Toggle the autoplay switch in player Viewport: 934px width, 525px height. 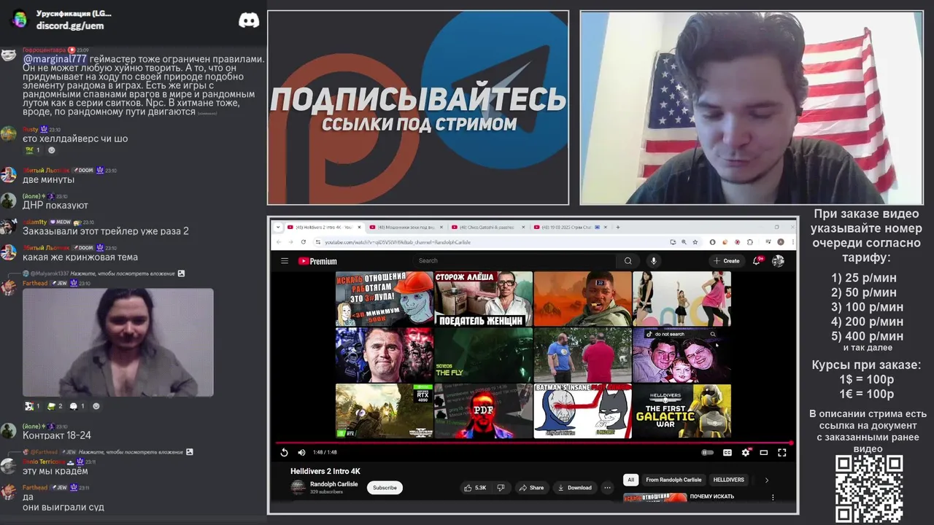tap(707, 452)
